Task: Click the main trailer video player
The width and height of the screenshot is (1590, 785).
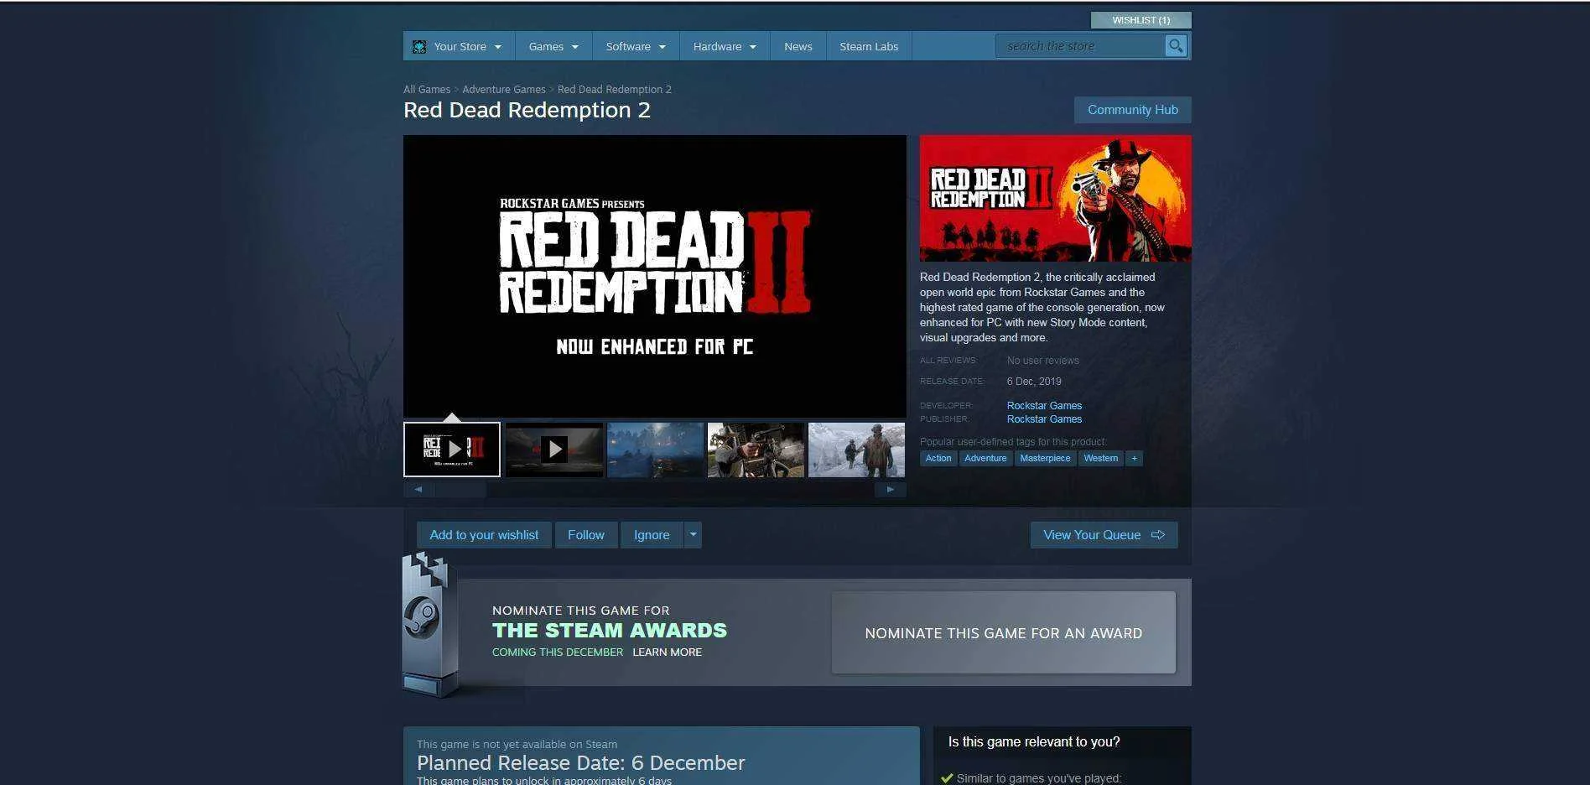Action: (x=655, y=277)
